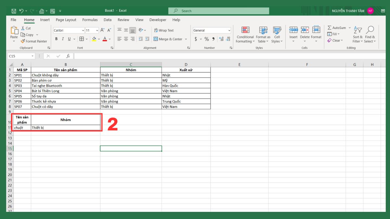Image resolution: width=390 pixels, height=219 pixels.
Task: Expand the Font Size dropdown
Action: tap(97, 30)
